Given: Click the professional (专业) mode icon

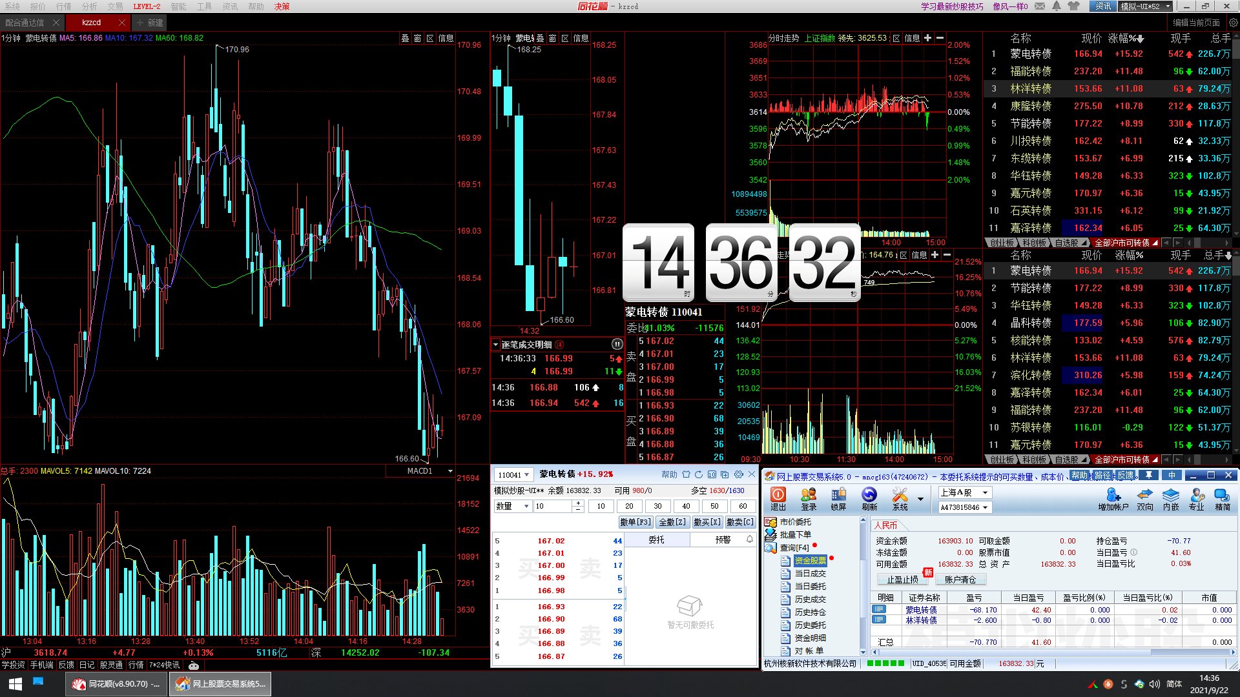Looking at the screenshot, I should click(x=1197, y=498).
